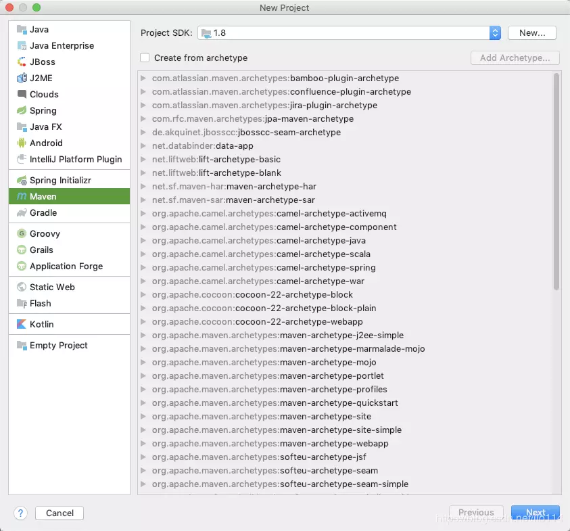570x531 pixels.
Task: Click the Clouds icon
Action: coord(22,94)
